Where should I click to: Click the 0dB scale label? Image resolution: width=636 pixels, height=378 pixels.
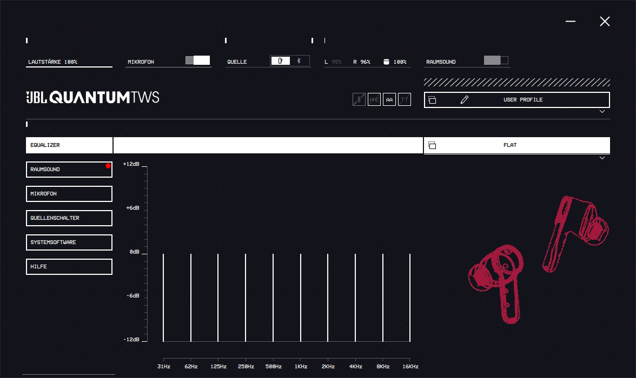[x=134, y=252]
